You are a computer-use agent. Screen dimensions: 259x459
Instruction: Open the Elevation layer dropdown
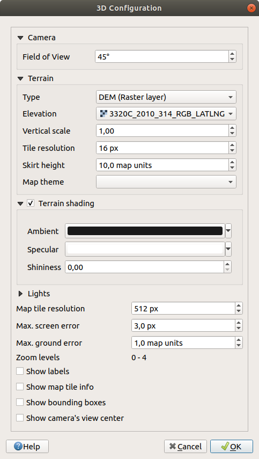click(x=166, y=114)
